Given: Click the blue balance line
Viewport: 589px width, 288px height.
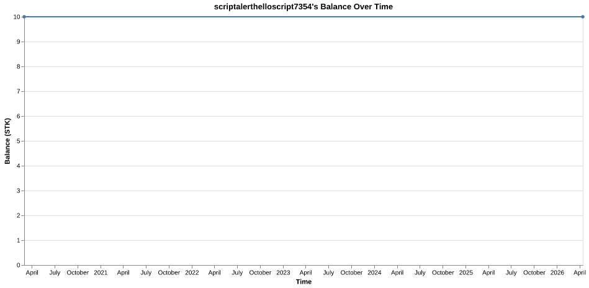Looking at the screenshot, I should [303, 17].
